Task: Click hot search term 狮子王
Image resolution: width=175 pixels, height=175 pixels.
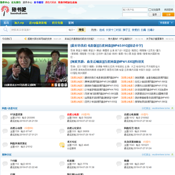Action: tap(126, 30)
